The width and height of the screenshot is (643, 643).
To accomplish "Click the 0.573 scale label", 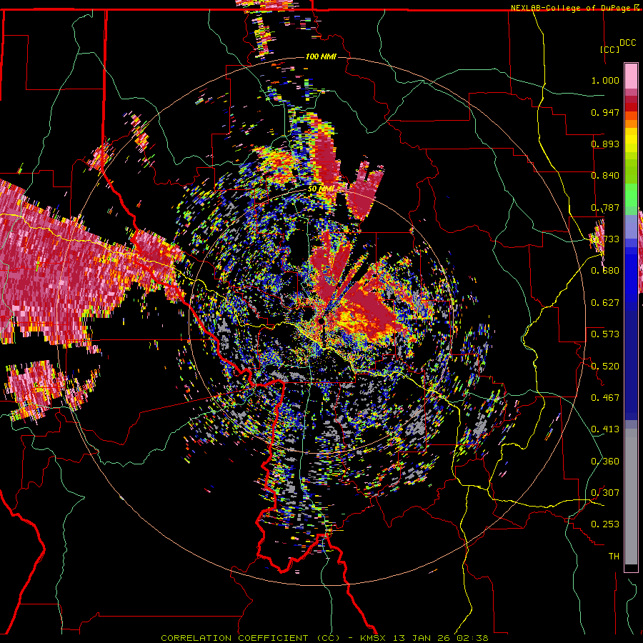I will (605, 334).
